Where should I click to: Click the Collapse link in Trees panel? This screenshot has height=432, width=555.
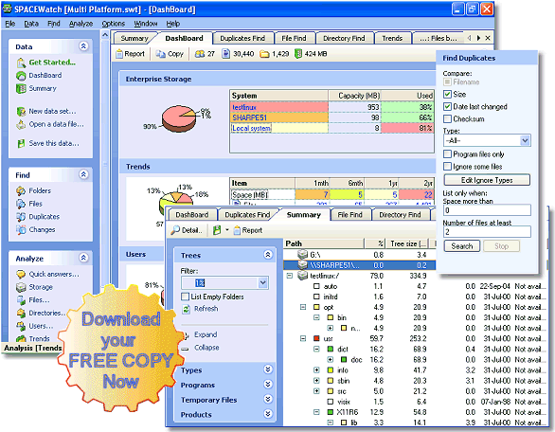pos(206,348)
